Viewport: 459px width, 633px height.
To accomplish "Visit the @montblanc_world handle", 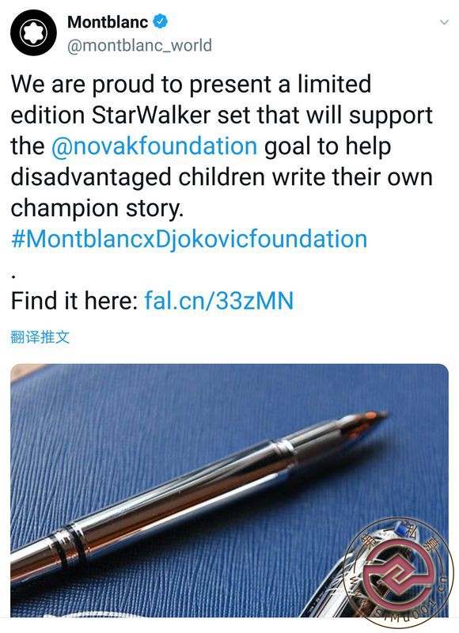I will pyautogui.click(x=139, y=45).
